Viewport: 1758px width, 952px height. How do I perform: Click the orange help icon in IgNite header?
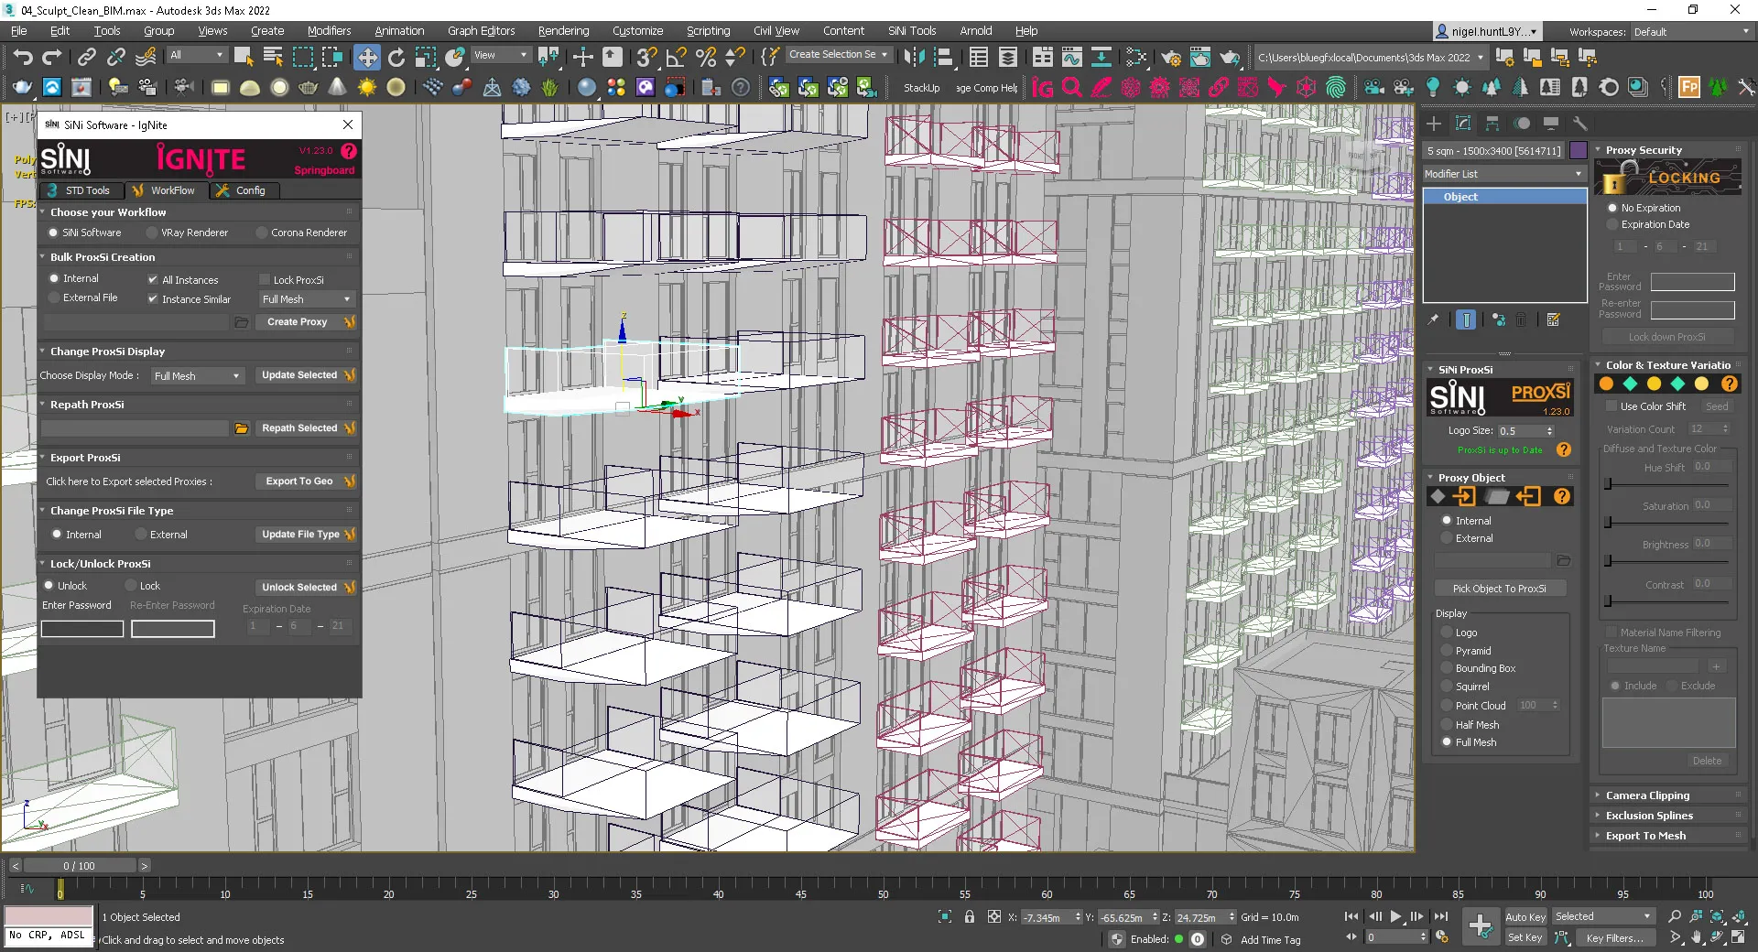[349, 151]
